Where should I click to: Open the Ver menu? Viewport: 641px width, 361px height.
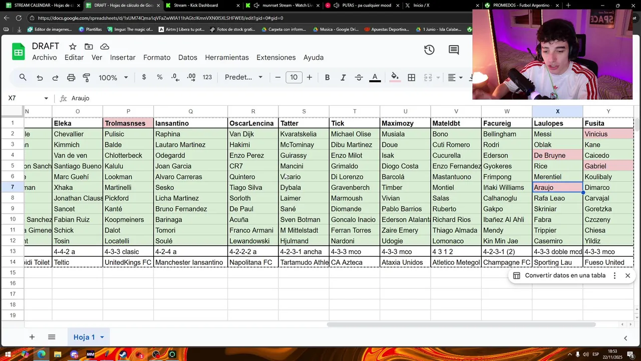pos(97,58)
